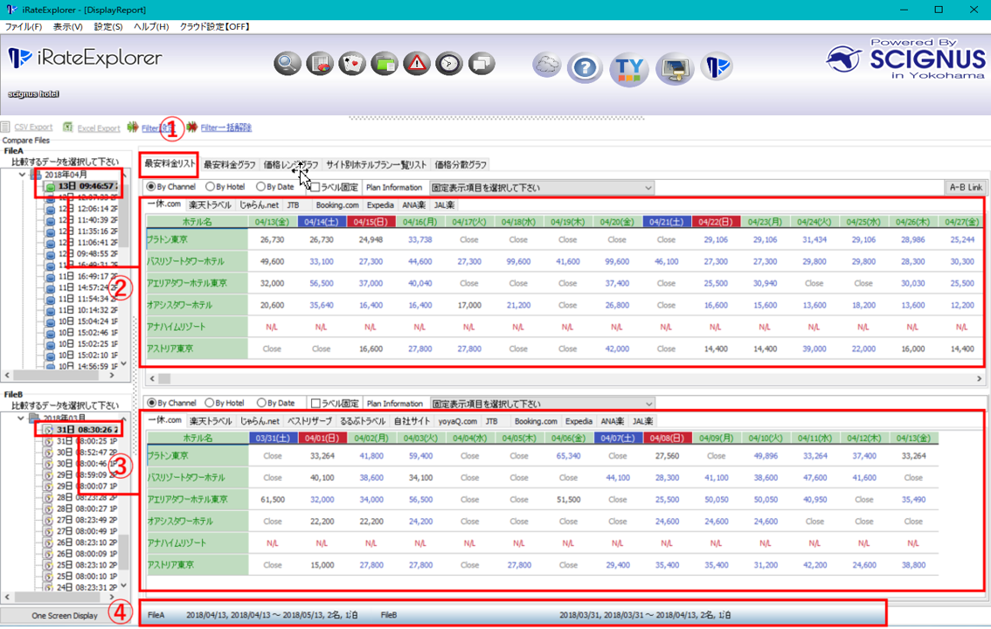Image resolution: width=991 pixels, height=629 pixels.
Task: Click the Filter一括解除 link
Action: pyautogui.click(x=225, y=128)
